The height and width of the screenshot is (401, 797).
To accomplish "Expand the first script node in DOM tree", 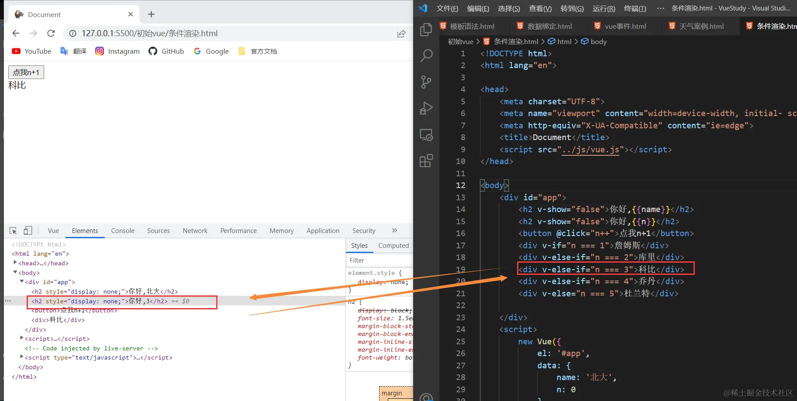I will point(22,338).
